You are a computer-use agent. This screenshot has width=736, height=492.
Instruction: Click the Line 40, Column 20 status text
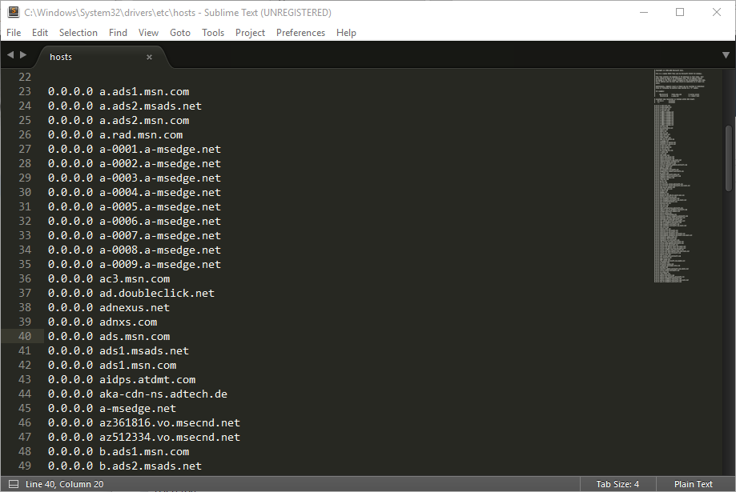[x=64, y=484]
